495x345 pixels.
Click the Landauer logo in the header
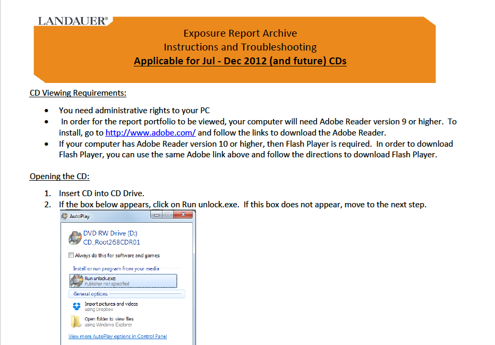73,21
